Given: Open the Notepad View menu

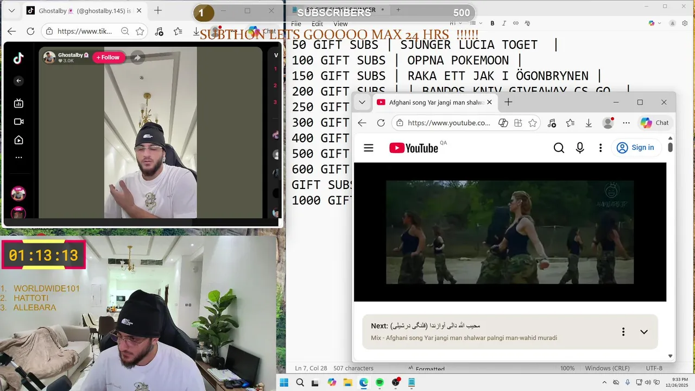Looking at the screenshot, I should click(340, 24).
